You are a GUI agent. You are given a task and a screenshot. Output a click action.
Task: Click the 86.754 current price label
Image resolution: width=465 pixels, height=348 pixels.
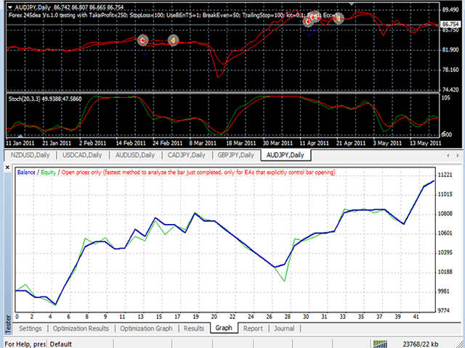[x=450, y=24]
